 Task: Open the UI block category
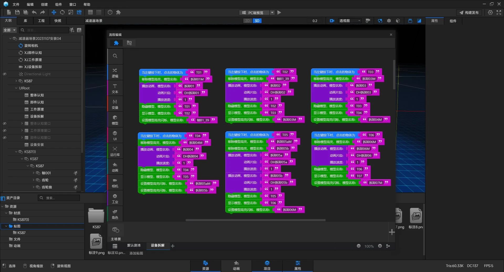pos(115,135)
